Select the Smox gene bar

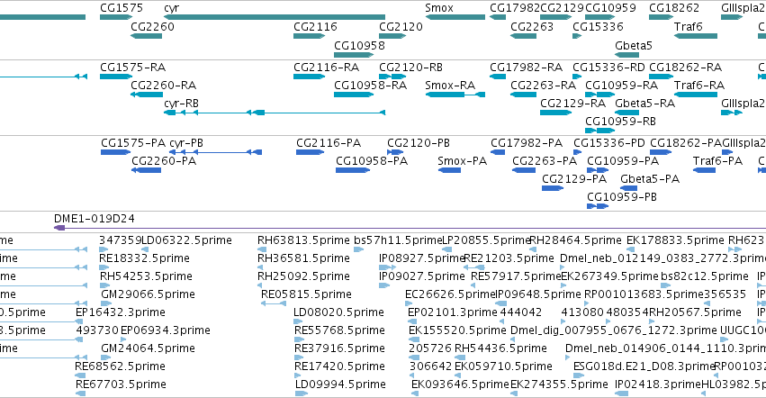coord(455,17)
